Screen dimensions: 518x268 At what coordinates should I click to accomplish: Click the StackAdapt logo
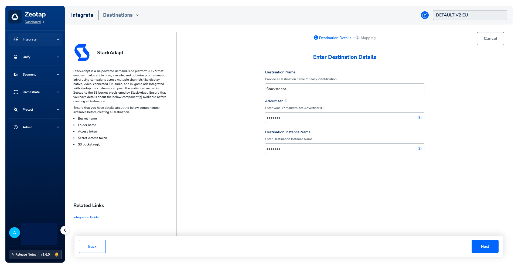82,53
